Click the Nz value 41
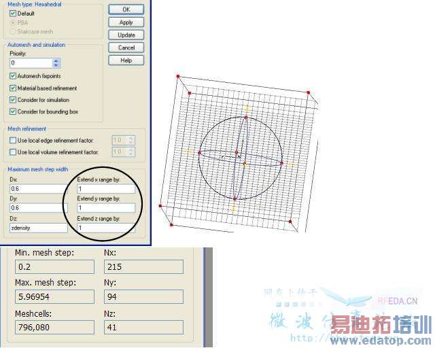 point(143,327)
